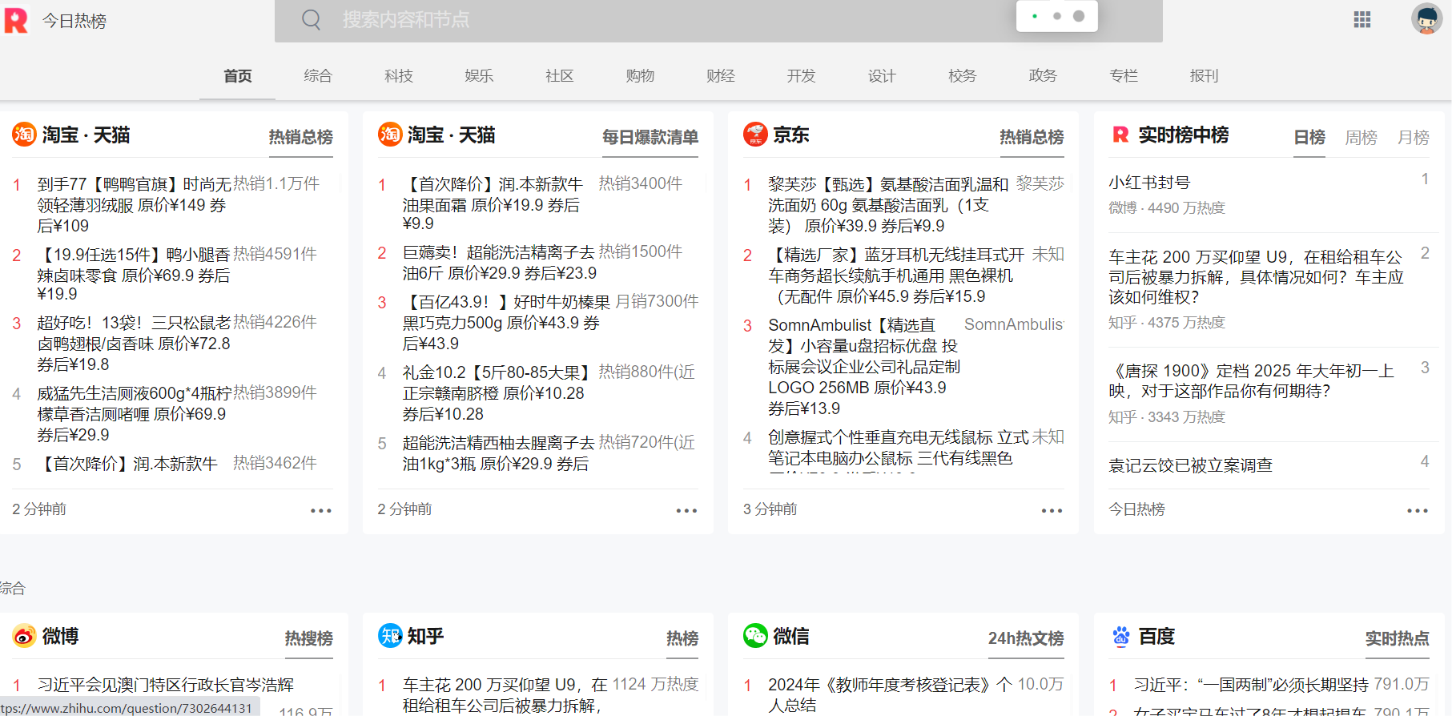The height and width of the screenshot is (716, 1452).
Task: Click the red R site logo
Action: point(16,20)
